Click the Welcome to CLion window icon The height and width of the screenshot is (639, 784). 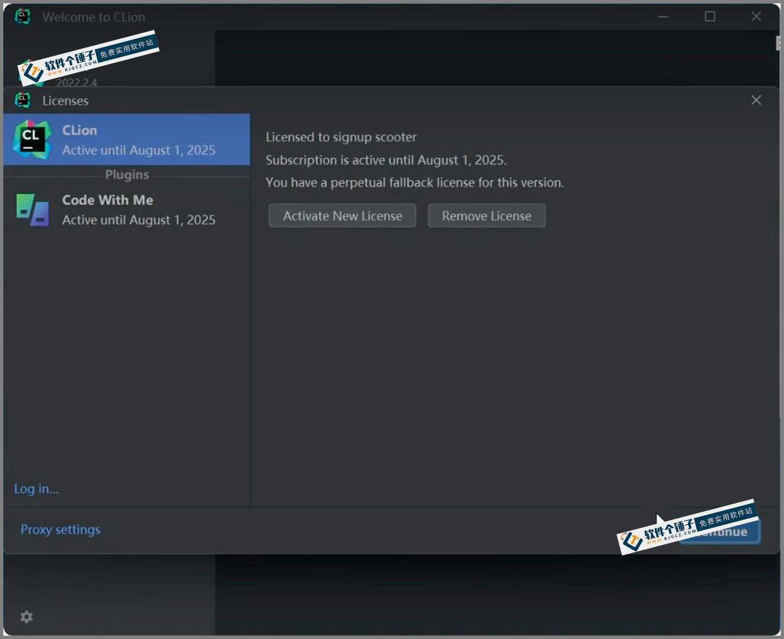[23, 17]
